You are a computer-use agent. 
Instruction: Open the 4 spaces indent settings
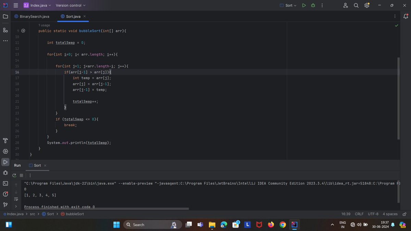point(390,214)
